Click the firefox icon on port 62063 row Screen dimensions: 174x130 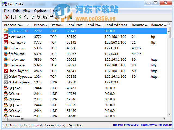[x=6, y=60]
